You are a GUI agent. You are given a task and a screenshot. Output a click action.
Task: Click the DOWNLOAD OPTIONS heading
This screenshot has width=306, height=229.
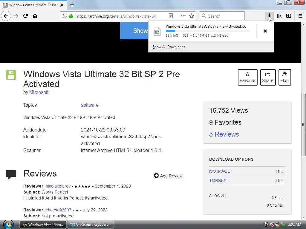coord(231,159)
